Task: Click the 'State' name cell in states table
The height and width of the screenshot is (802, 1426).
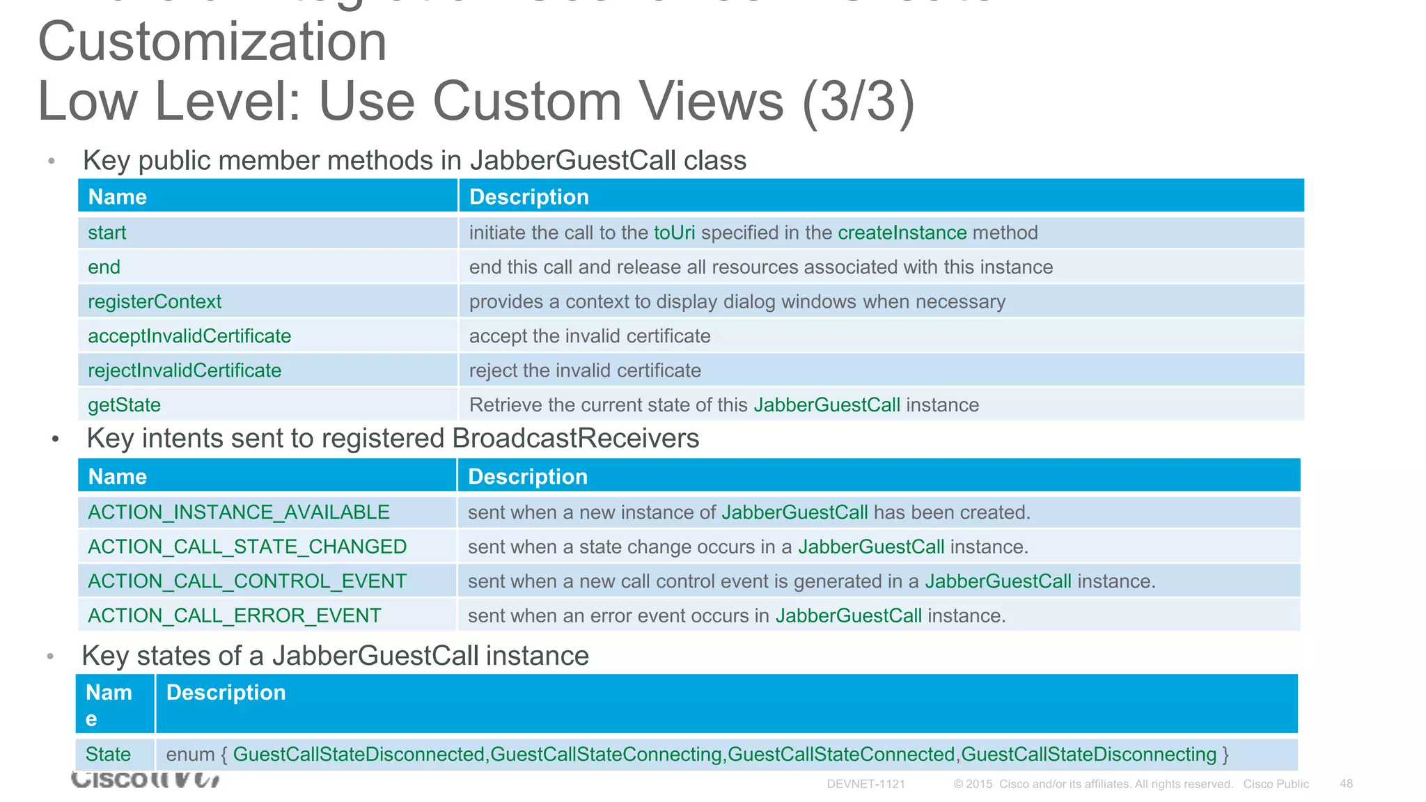Action: (x=115, y=755)
